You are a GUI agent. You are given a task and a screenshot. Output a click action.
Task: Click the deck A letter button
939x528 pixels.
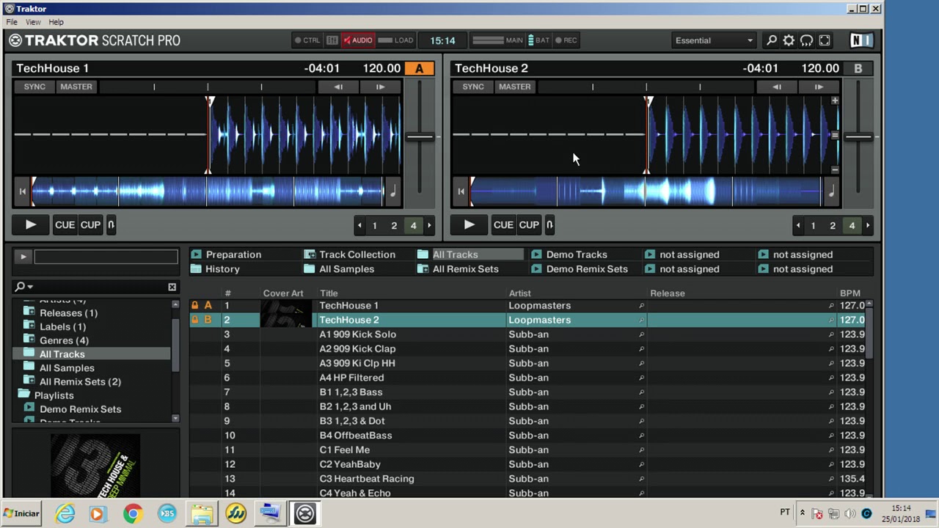click(x=420, y=68)
